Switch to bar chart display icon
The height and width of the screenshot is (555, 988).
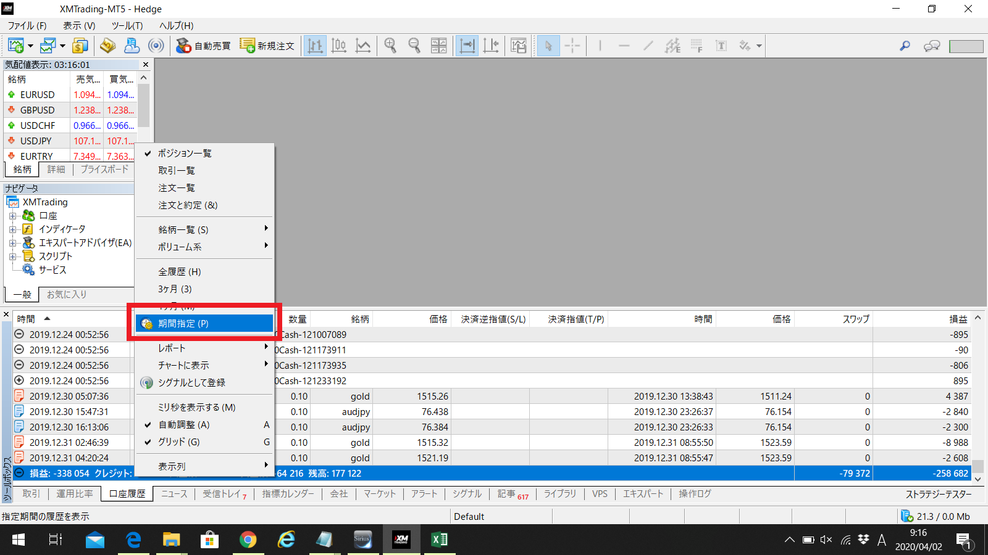pyautogui.click(x=315, y=46)
